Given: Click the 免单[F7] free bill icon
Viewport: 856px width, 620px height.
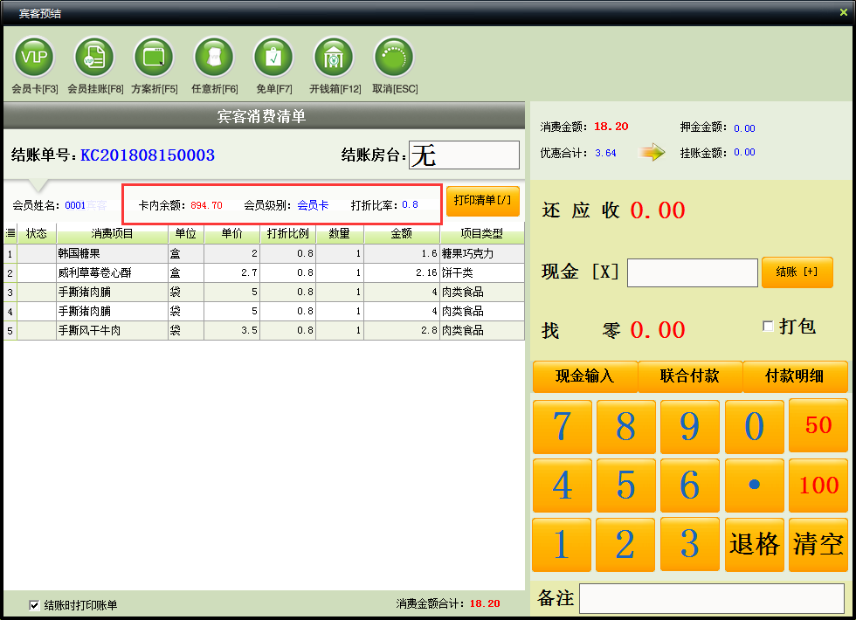Looking at the screenshot, I should point(273,59).
